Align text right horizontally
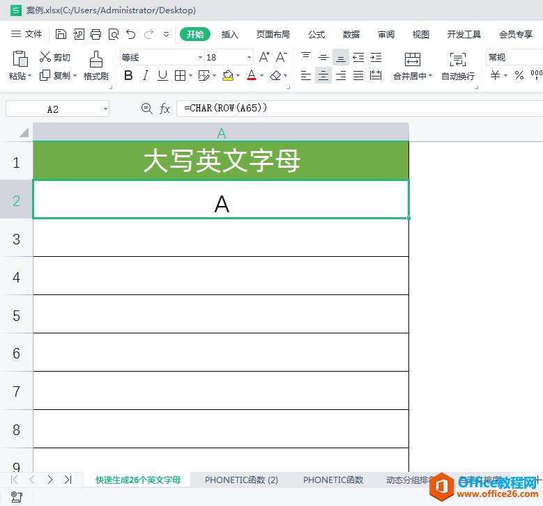The height and width of the screenshot is (506, 543). point(341,75)
